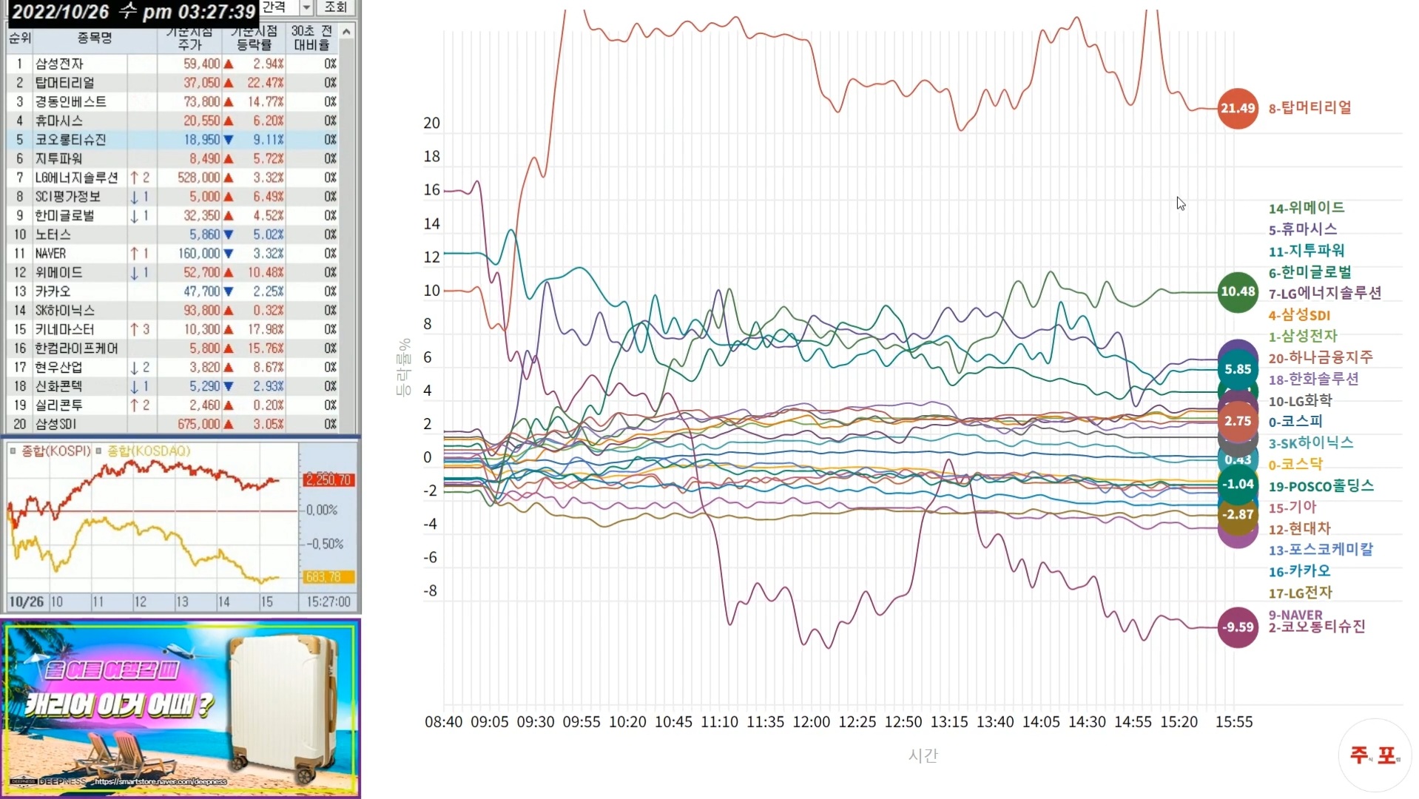Select the 삼성전자 row in the table

point(172,64)
